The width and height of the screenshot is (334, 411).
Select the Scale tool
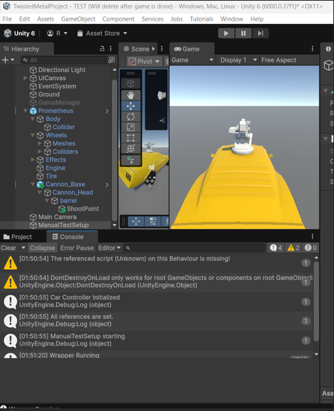coord(131,127)
